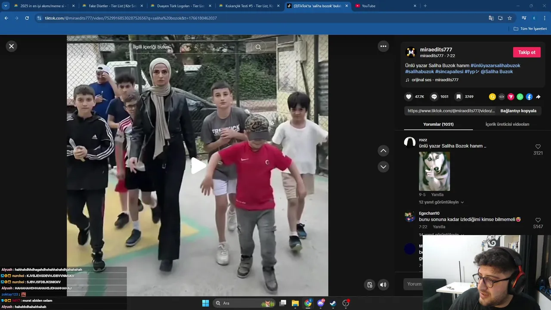Open the embed code icon
This screenshot has width=551, height=310.
coord(501,97)
